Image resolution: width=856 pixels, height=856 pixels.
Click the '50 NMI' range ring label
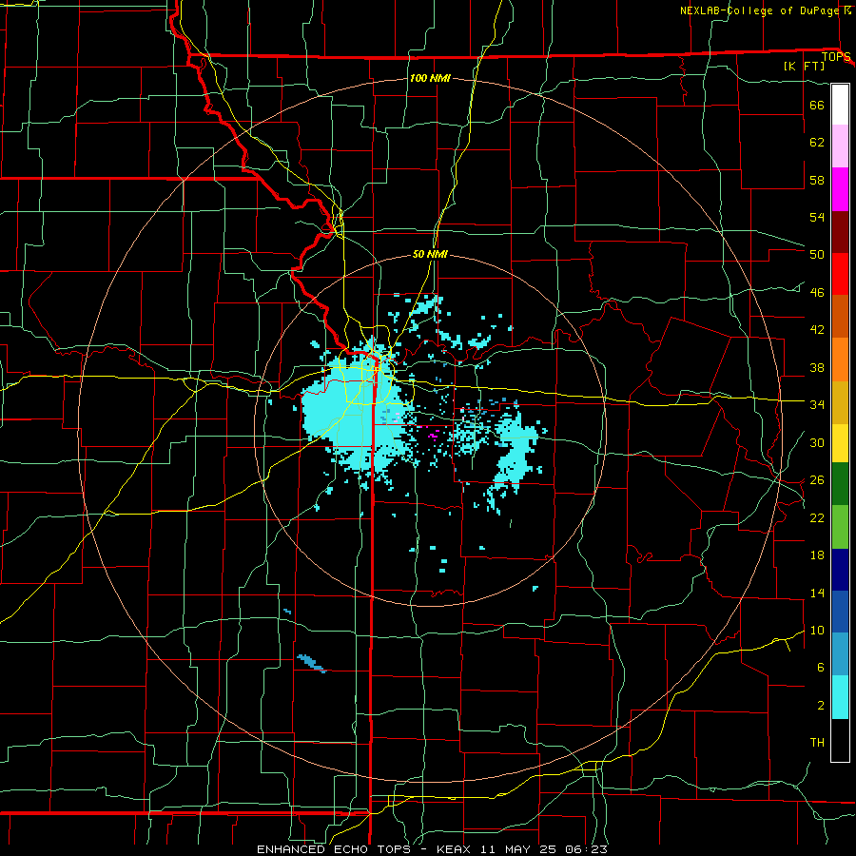coord(430,254)
